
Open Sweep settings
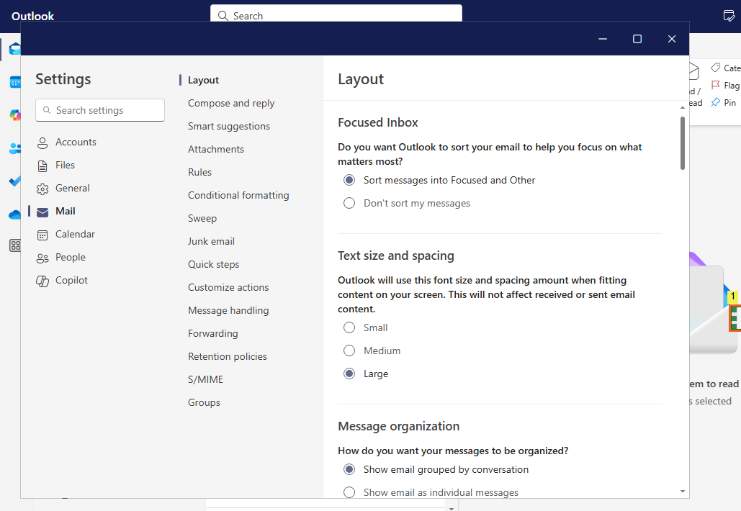pyautogui.click(x=202, y=219)
